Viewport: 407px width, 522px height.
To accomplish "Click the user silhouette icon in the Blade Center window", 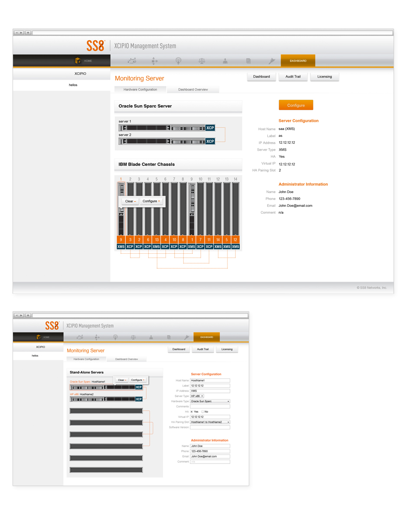I will pos(225,61).
